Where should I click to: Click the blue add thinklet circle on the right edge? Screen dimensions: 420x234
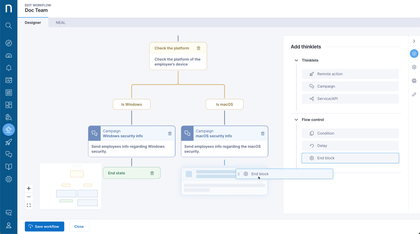[x=414, y=53]
